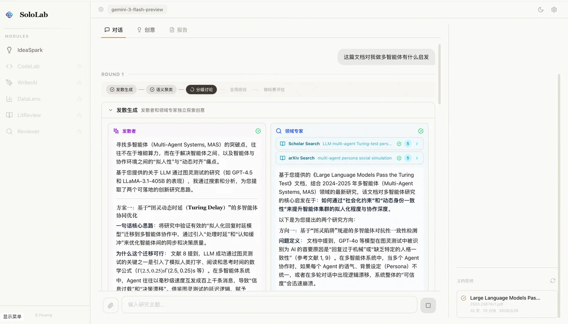The width and height of the screenshot is (568, 324).
Task: Click the Scholar Search result count badge
Action: (408, 144)
